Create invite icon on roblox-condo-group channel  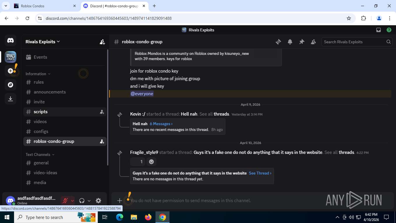102,141
